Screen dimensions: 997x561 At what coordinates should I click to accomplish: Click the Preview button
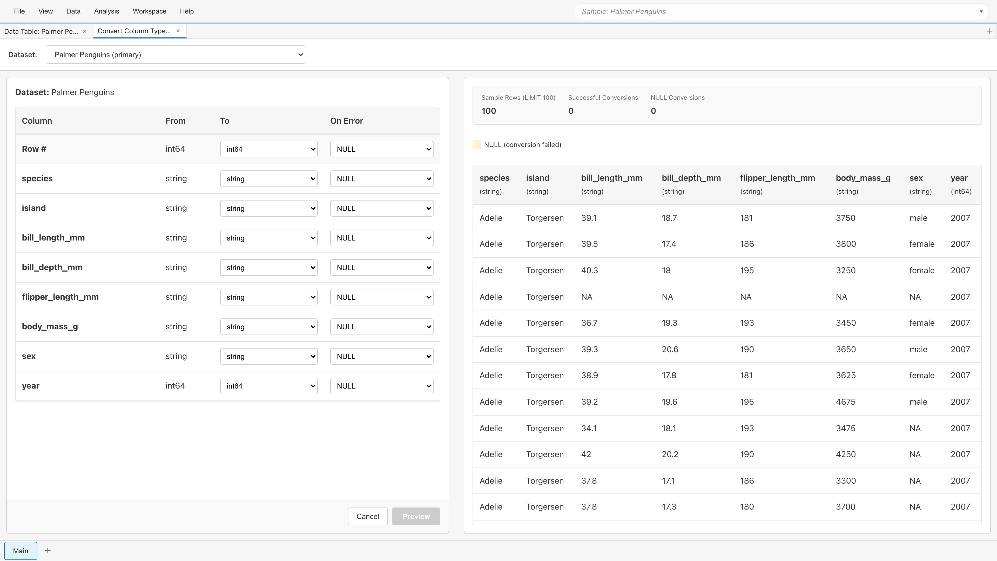[x=416, y=517]
